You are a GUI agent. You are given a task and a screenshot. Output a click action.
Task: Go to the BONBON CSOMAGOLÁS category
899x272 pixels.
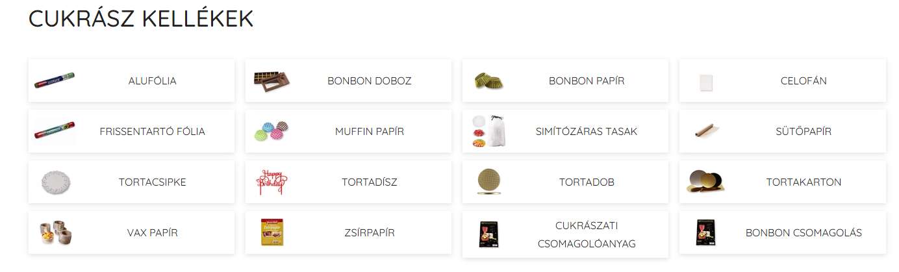click(804, 232)
